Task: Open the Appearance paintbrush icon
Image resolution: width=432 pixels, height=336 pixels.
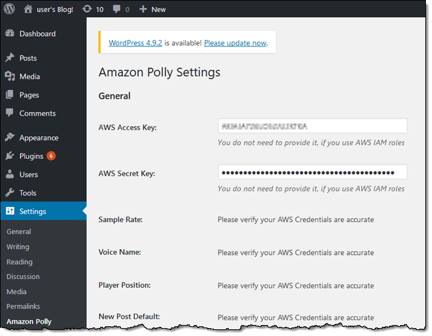Action: [x=10, y=138]
